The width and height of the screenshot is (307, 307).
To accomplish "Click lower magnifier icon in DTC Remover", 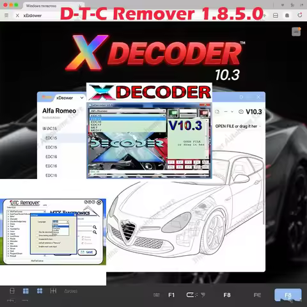I will [95, 232].
